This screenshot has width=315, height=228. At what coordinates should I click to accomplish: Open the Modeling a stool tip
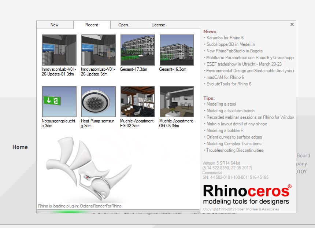(221, 104)
